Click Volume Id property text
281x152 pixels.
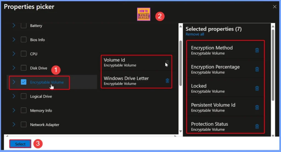114,60
